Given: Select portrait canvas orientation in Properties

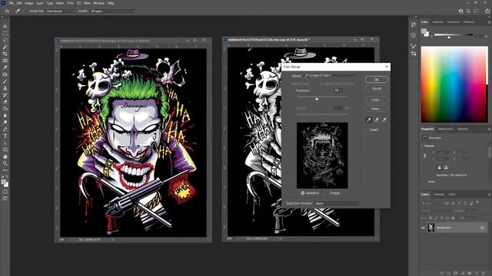Looking at the screenshot, I should pos(439,167).
